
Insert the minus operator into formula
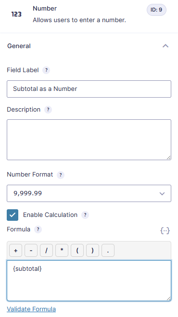tap(31, 251)
